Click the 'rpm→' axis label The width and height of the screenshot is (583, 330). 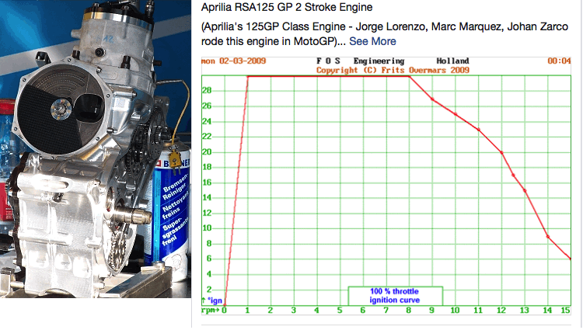[211, 310]
